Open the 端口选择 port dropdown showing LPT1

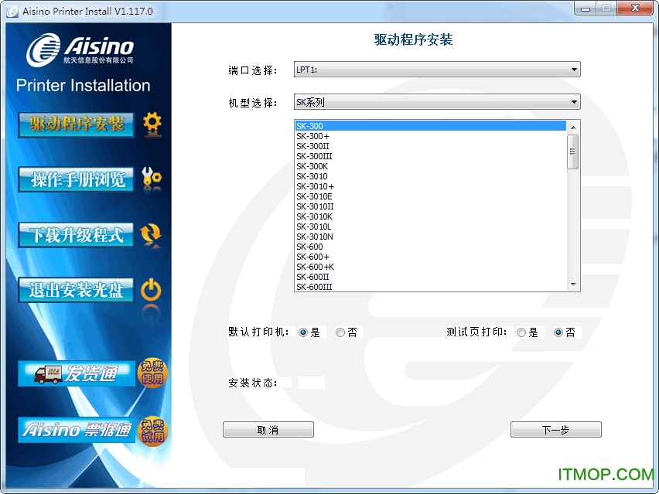click(x=574, y=69)
